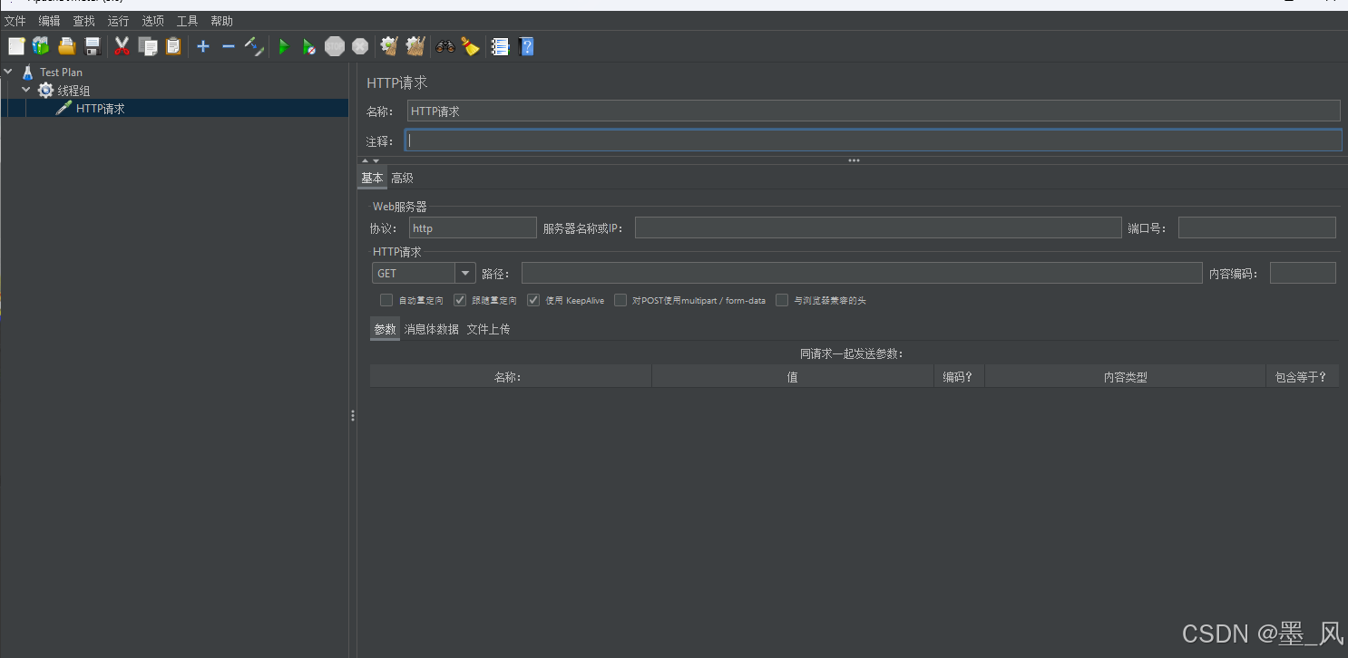This screenshot has height=658, width=1348.
Task: Click the 名称 column header
Action: [511, 376]
